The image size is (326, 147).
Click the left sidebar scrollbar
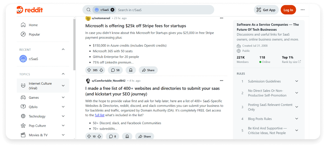pyautogui.click(x=74, y=44)
